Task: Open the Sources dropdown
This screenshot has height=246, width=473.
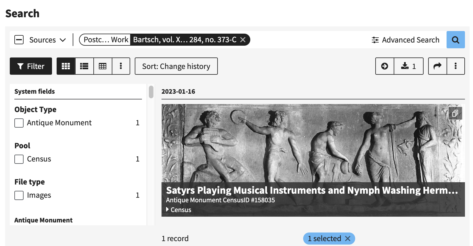Action: (x=47, y=40)
